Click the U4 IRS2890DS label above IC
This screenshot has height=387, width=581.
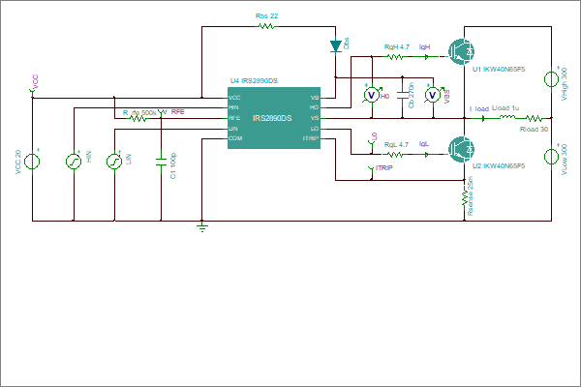[x=254, y=80]
